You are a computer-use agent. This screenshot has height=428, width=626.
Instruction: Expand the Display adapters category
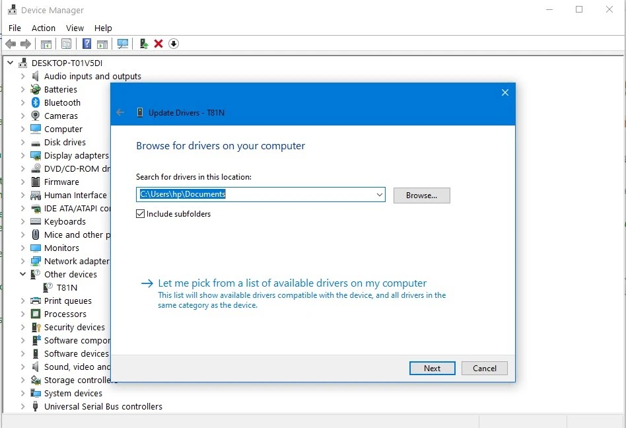click(x=22, y=155)
